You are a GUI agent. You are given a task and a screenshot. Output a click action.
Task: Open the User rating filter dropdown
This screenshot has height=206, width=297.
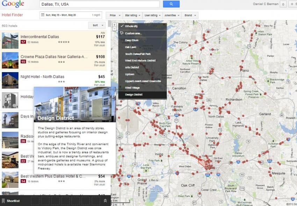152,15
